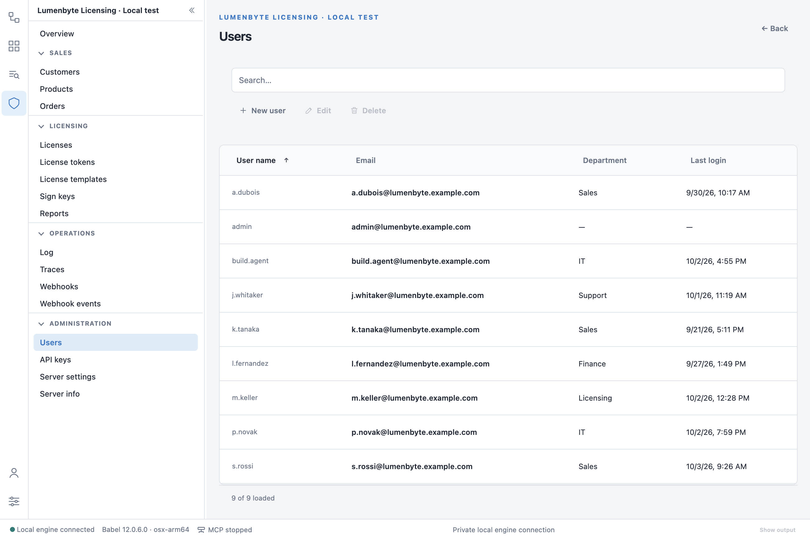
Task: Open Sign keys in the sidebar
Action: [x=57, y=196]
